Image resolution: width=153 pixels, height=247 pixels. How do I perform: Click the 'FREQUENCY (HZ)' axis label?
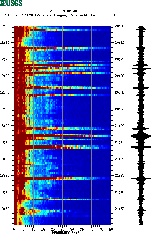click(66, 233)
